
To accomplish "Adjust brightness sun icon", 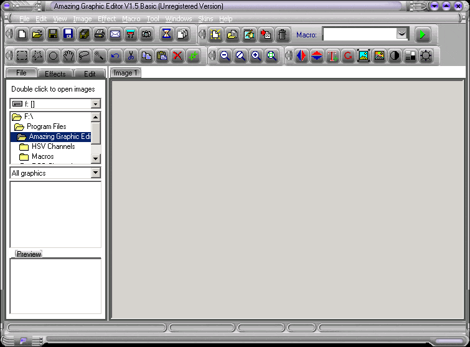I will click(x=426, y=56).
